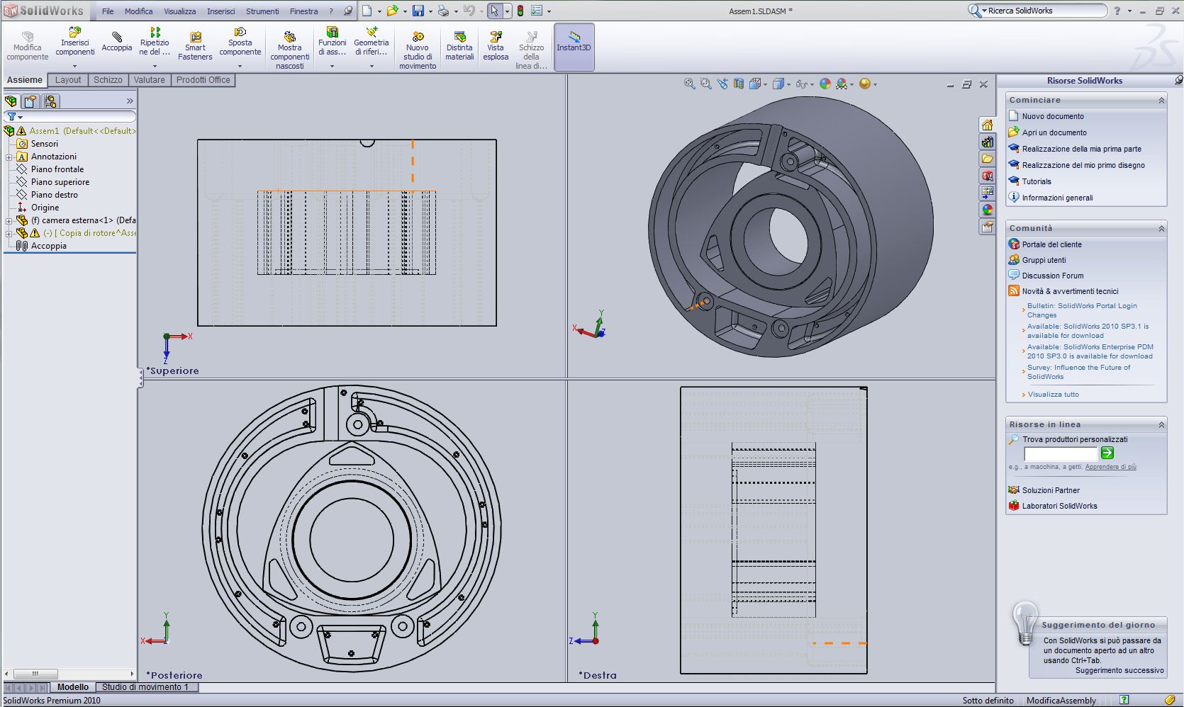Open Studio di movimento 1 tab
1184x707 pixels.
[x=145, y=687]
